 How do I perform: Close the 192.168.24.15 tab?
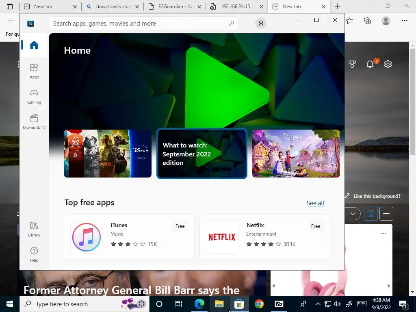[261, 6]
